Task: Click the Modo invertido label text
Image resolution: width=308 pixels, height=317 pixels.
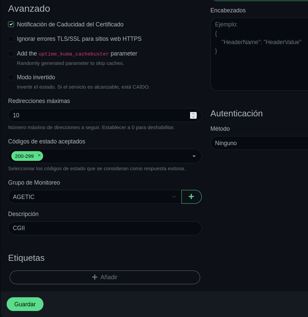Action: 36,77
